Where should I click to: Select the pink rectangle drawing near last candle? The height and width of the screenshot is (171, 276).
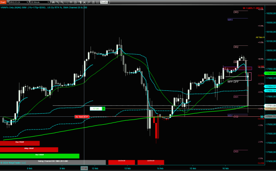tap(249, 76)
